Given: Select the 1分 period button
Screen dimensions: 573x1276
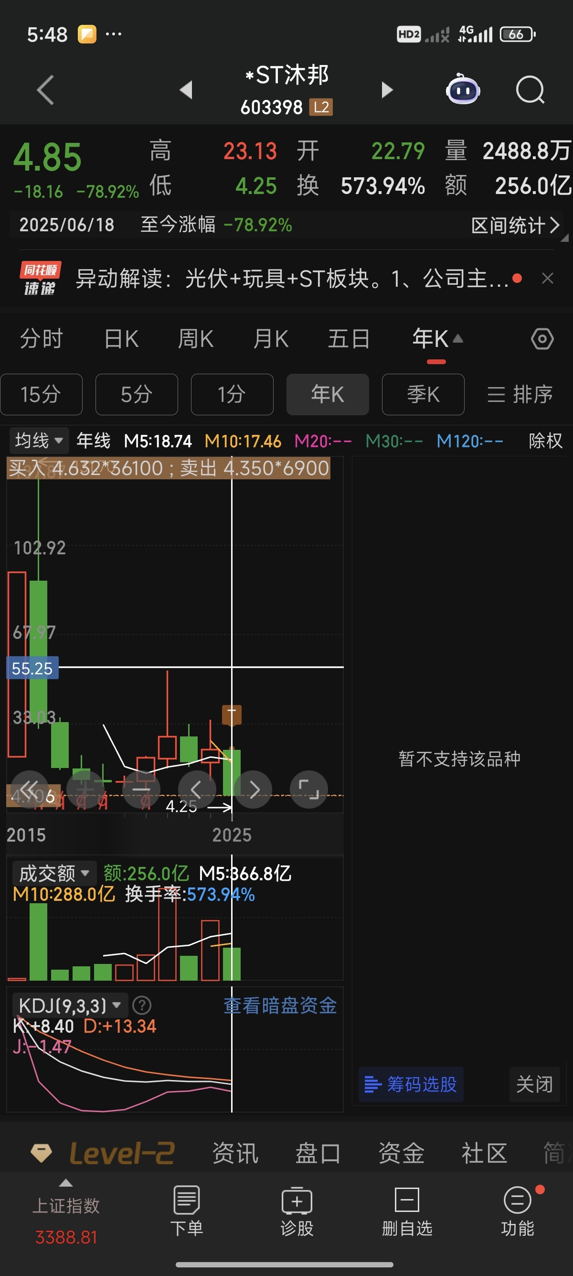Looking at the screenshot, I should [x=232, y=394].
